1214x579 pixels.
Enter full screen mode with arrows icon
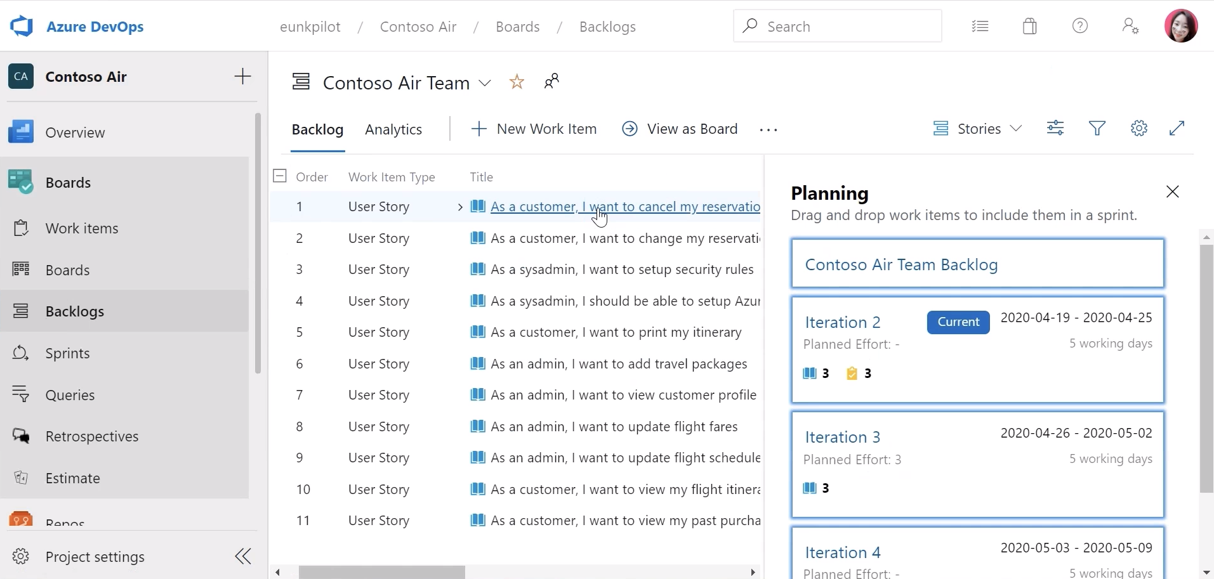[x=1177, y=128]
